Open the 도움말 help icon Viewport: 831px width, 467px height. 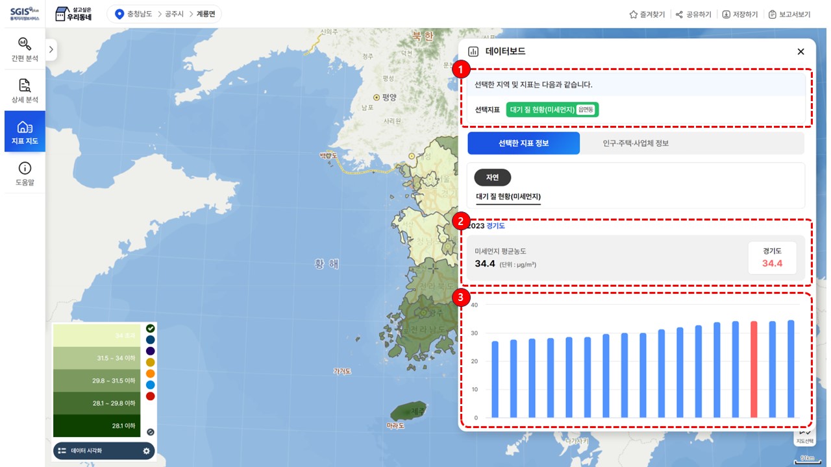point(25,173)
